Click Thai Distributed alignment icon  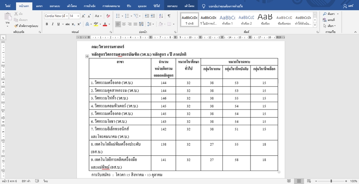tap(141, 24)
